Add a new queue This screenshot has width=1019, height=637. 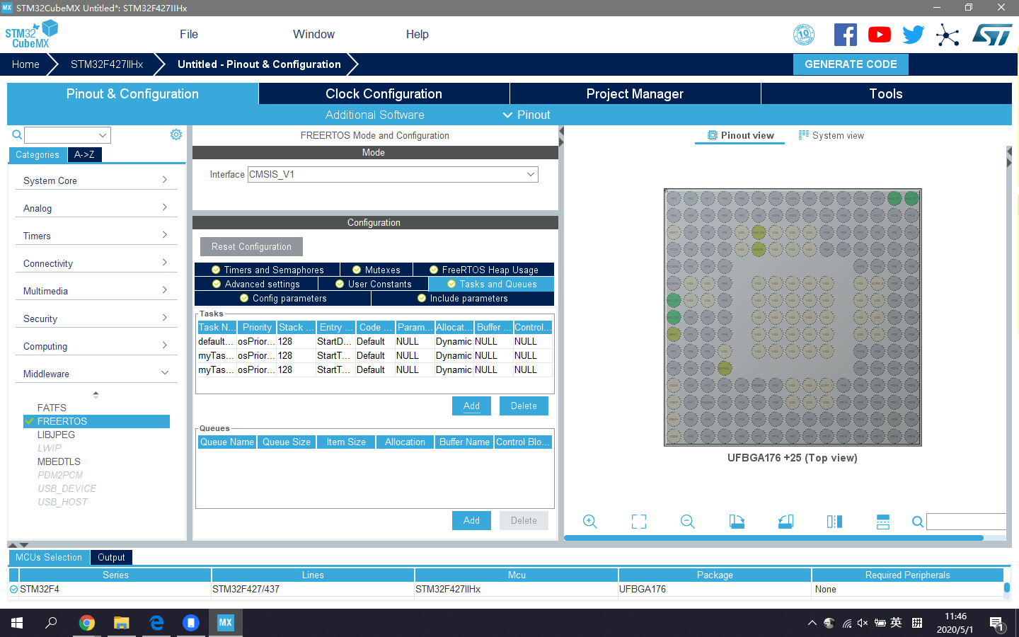471,520
